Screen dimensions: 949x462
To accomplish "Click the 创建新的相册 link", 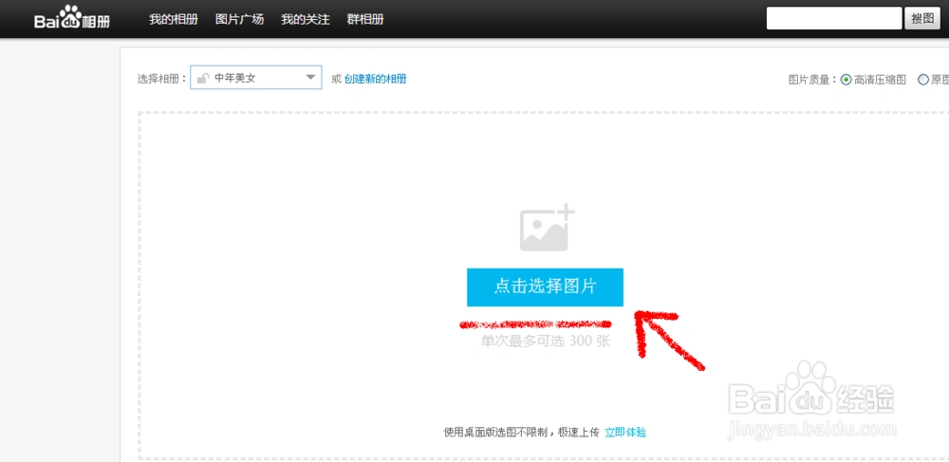I will [375, 79].
